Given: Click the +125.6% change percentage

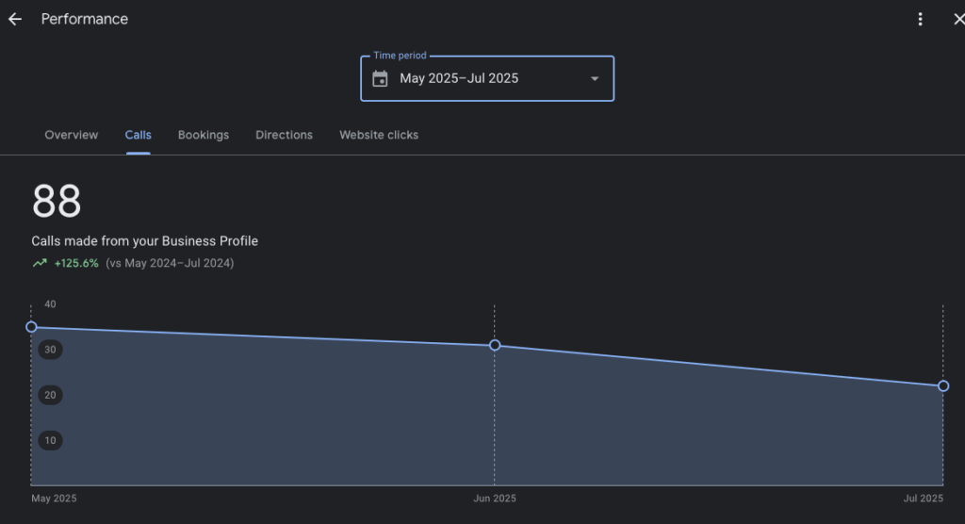Looking at the screenshot, I should (76, 264).
